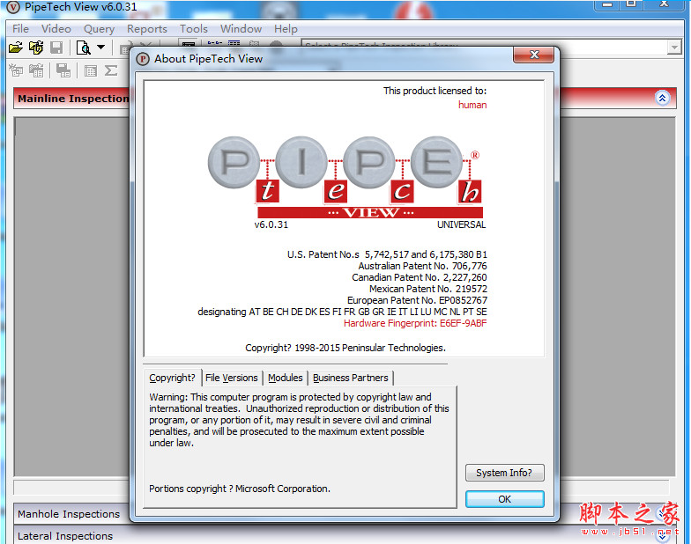Viewport: 691px width, 544px height.
Task: Click the PipeTech View logo image
Action: (x=345, y=177)
